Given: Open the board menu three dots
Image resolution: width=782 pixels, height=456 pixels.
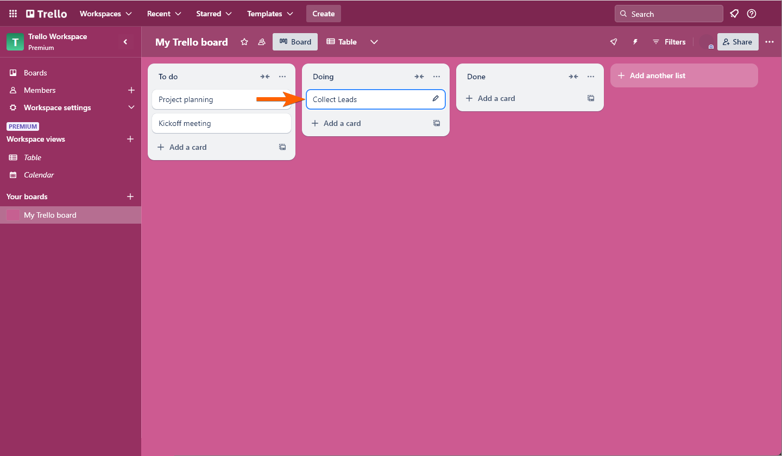Looking at the screenshot, I should 770,42.
